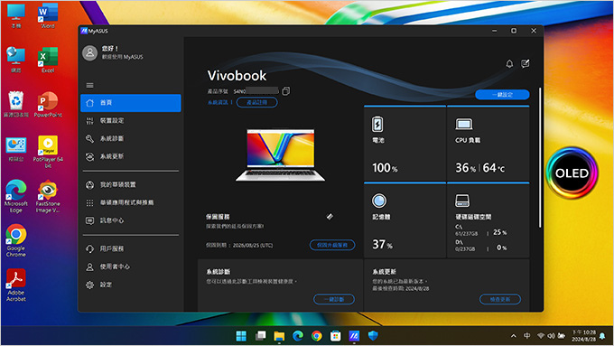
Task: Open the Excel shortcut on the desktop
Action: [x=48, y=60]
